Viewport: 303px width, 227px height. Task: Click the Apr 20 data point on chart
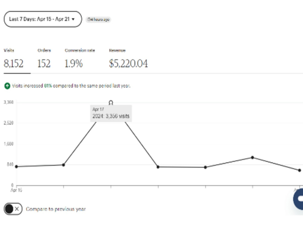pos(253,157)
